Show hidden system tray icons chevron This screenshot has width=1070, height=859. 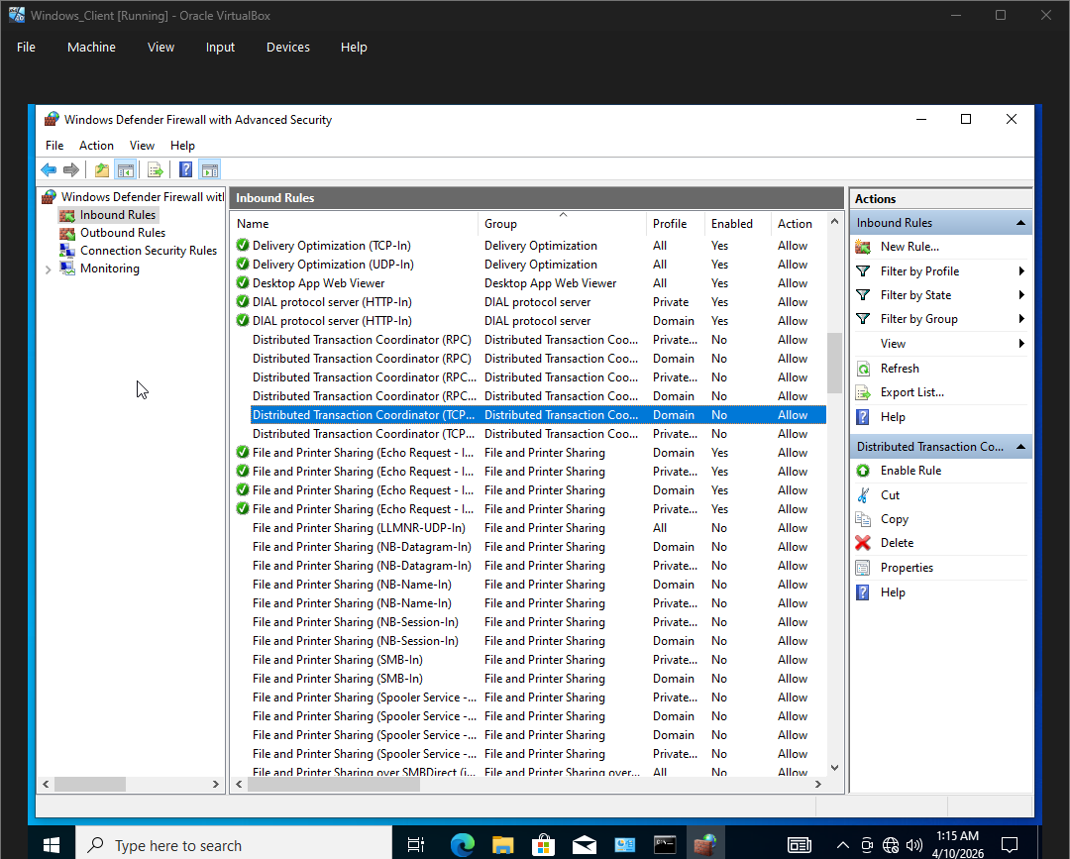[843, 845]
